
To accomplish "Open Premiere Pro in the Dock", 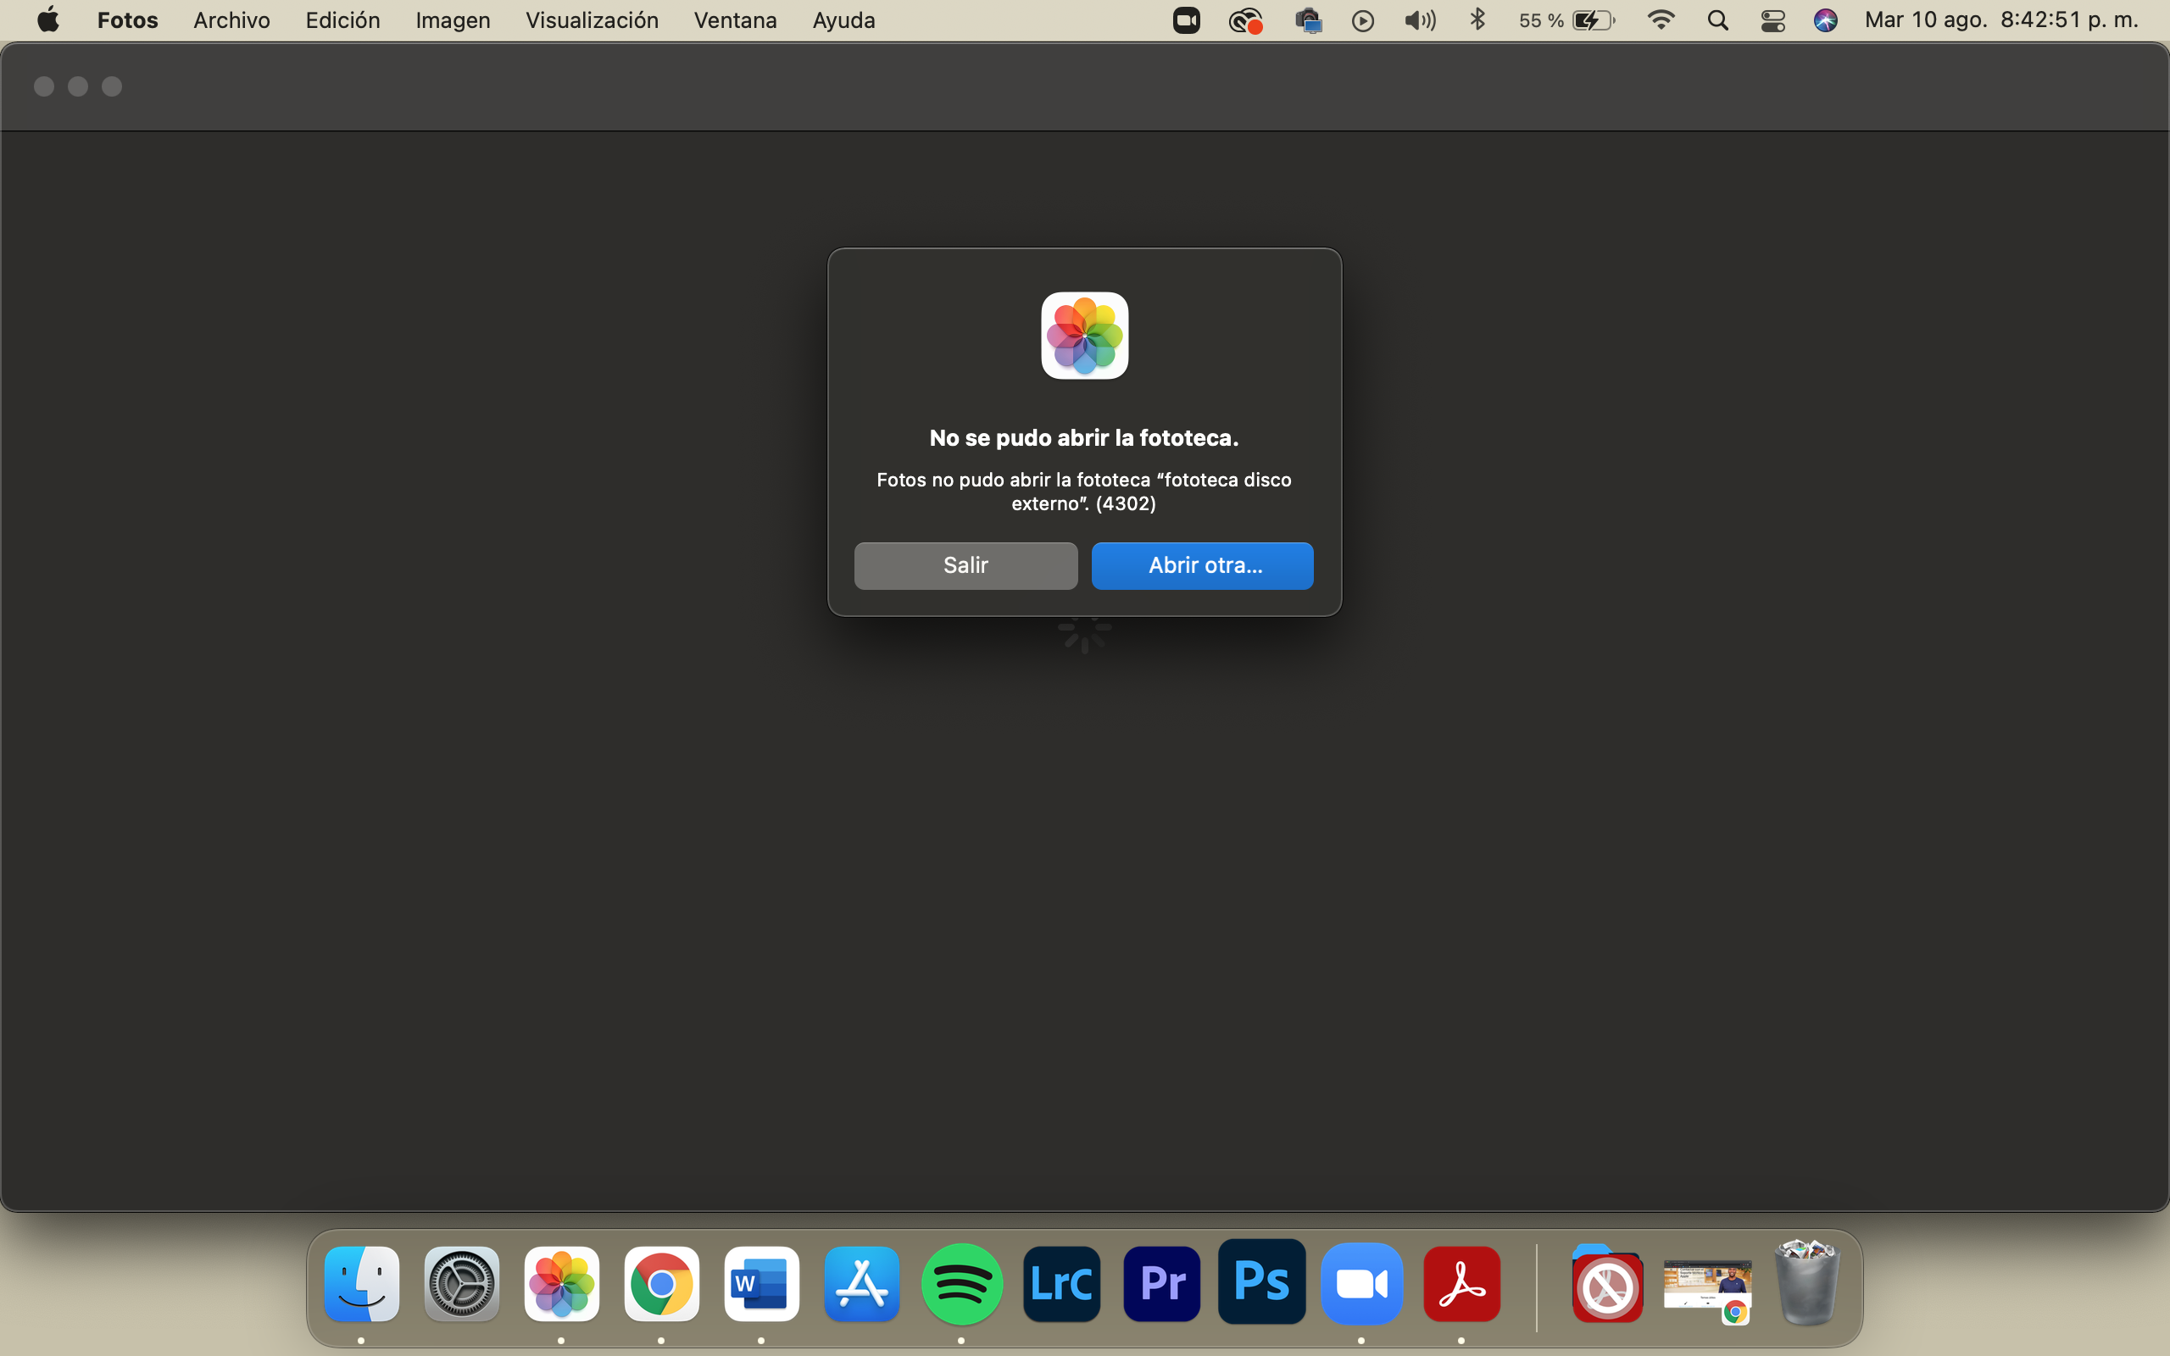I will [1161, 1284].
